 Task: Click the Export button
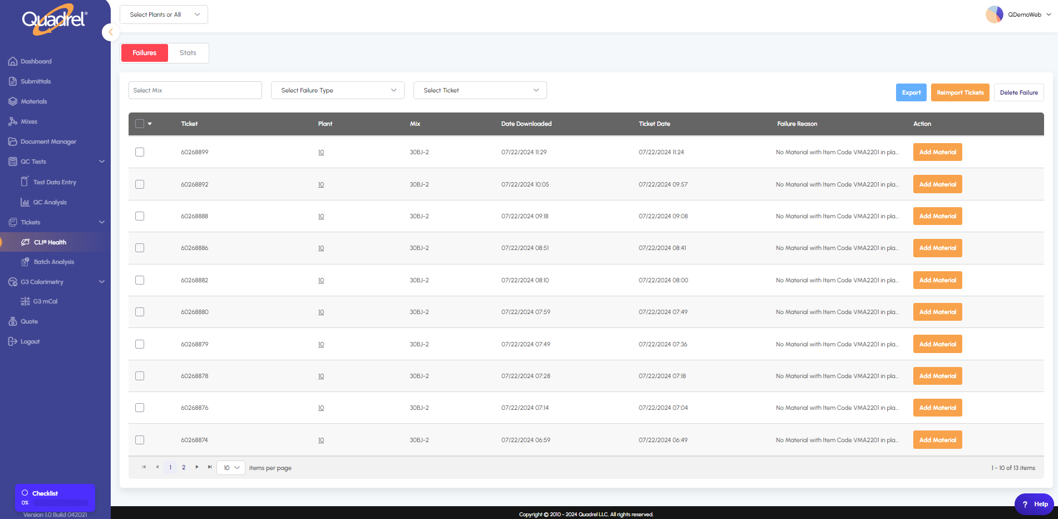(x=911, y=92)
